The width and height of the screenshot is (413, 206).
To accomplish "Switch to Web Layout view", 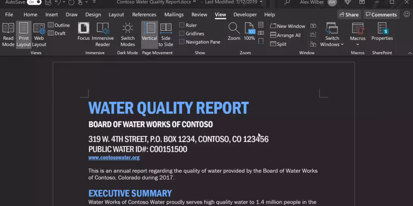I will [x=39, y=35].
